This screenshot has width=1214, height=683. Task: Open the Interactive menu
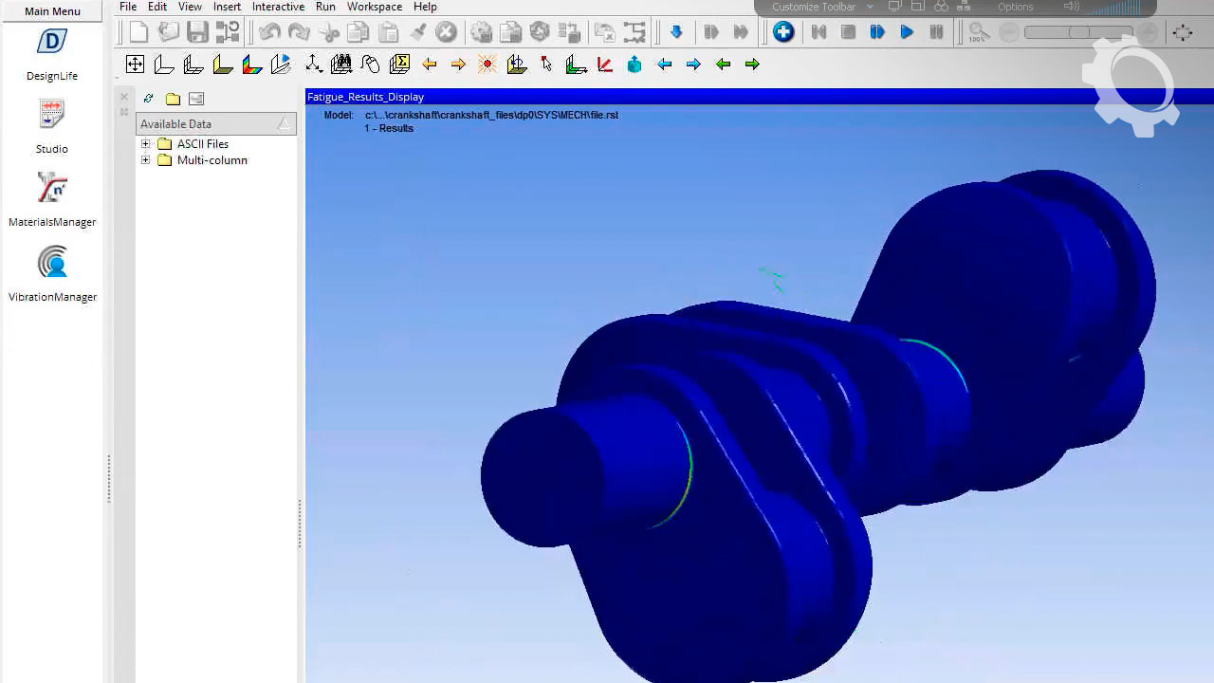coord(278,7)
